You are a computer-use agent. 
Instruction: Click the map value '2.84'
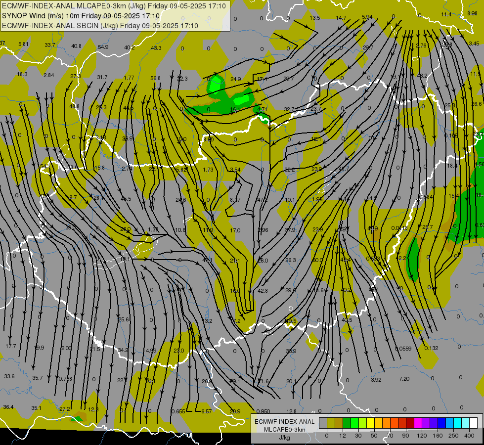(49, 75)
